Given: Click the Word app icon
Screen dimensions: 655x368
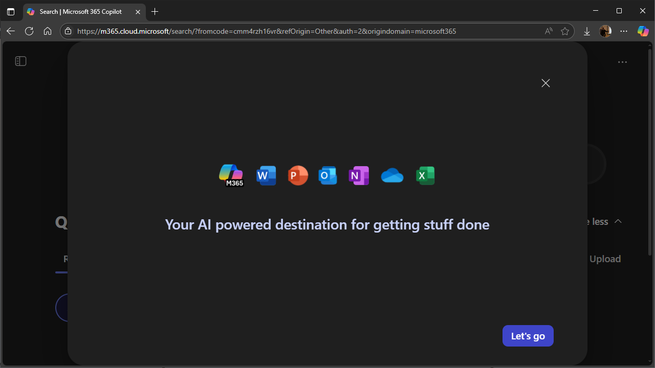Looking at the screenshot, I should (x=266, y=176).
